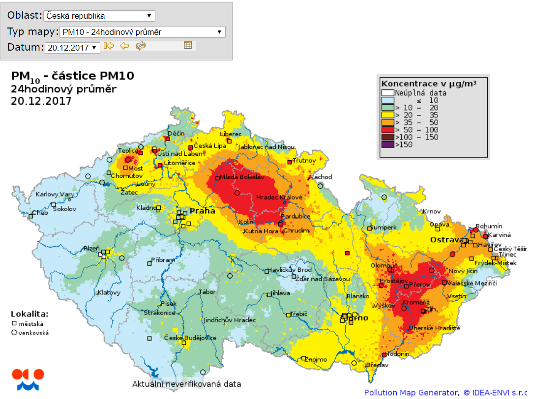Viewport: 534px width, 399px height.
Task: Click the refresh arrows icon beside date
Action: click(141, 46)
